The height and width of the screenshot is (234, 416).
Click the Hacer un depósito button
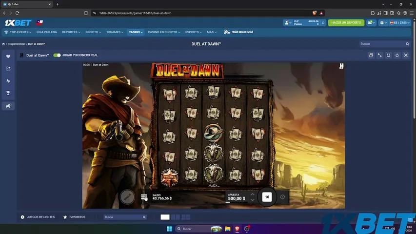pyautogui.click(x=346, y=23)
